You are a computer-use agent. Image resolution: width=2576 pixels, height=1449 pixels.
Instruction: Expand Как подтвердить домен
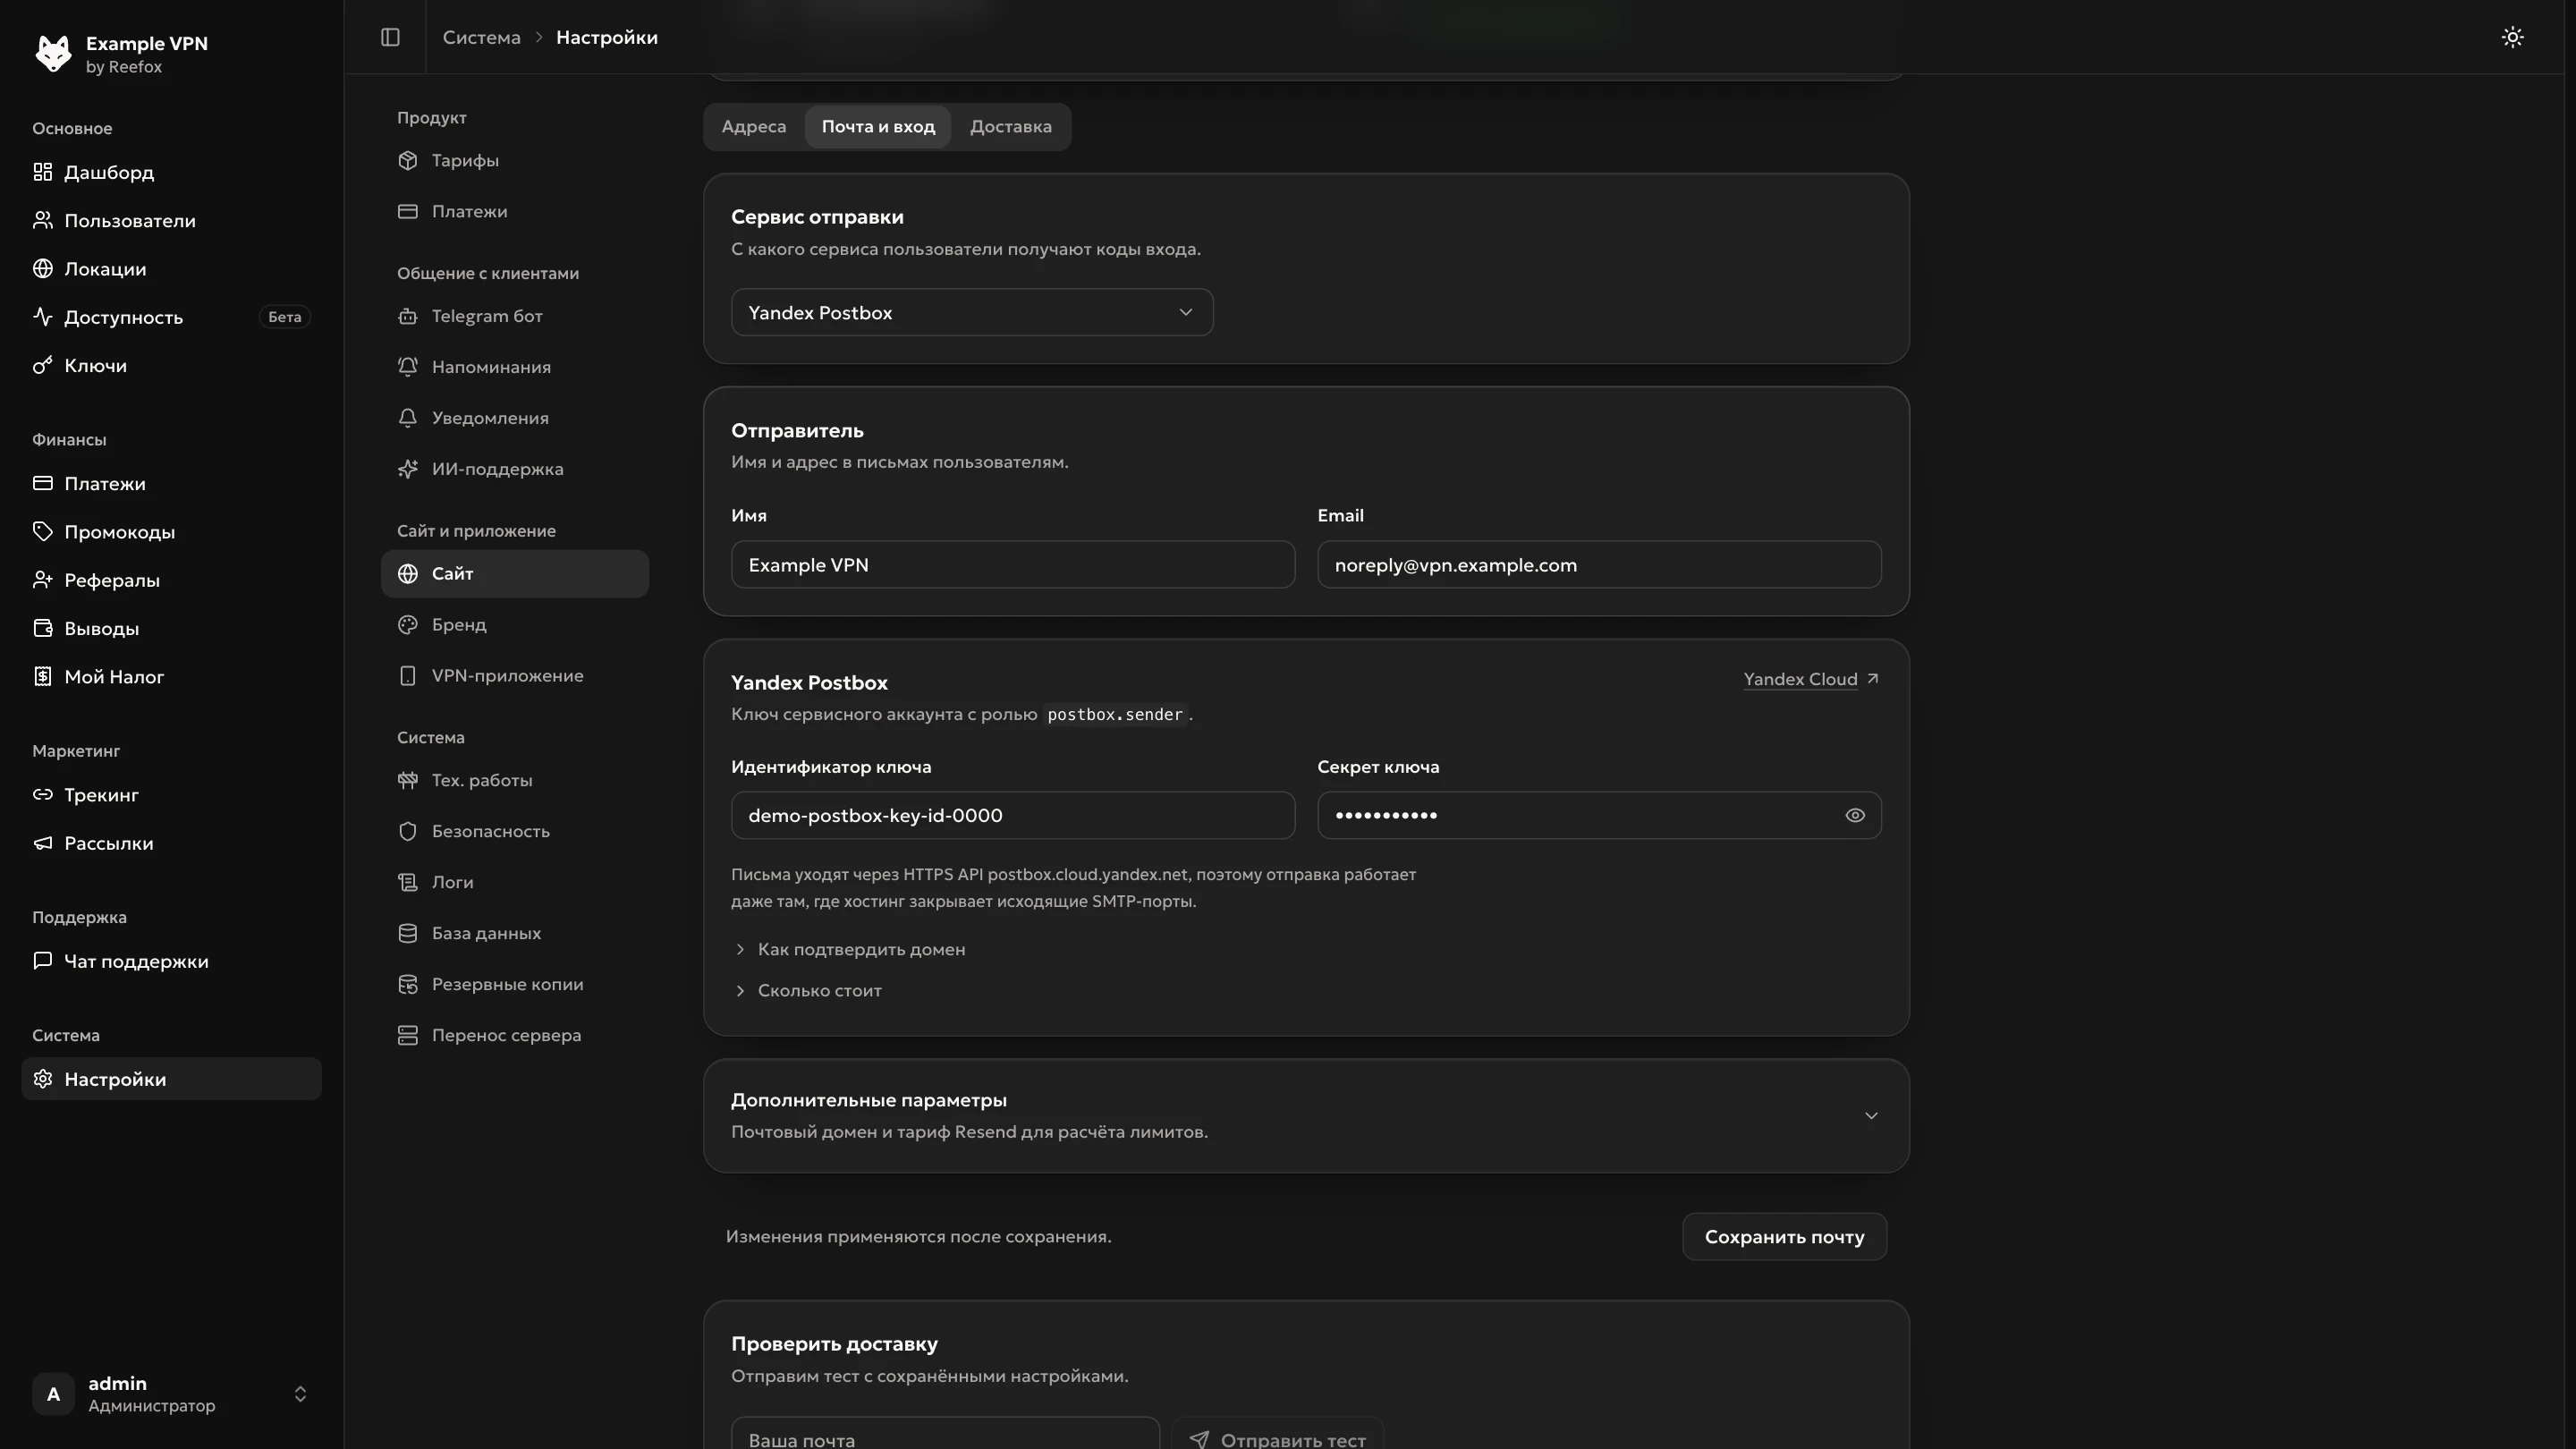(849, 949)
